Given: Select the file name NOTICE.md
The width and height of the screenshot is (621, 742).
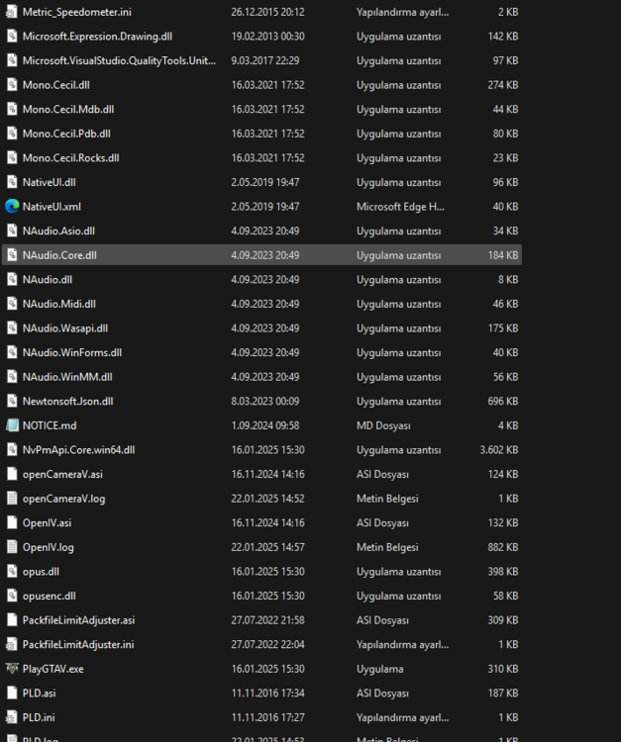Looking at the screenshot, I should click(50, 425).
